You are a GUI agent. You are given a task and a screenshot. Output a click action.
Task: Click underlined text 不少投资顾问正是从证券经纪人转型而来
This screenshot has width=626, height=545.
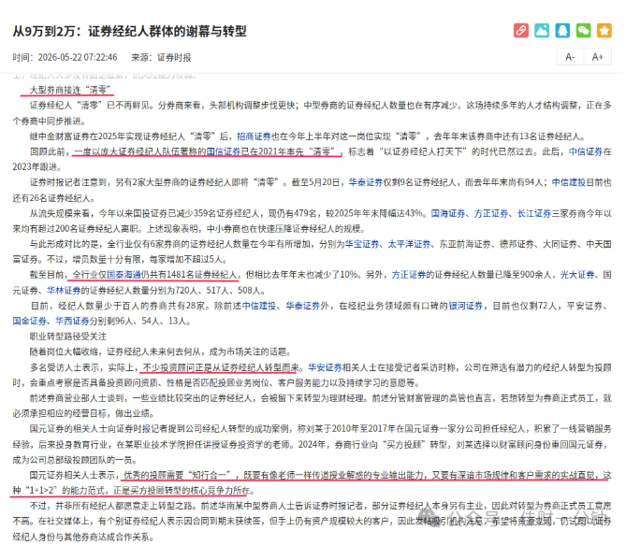click(221, 367)
